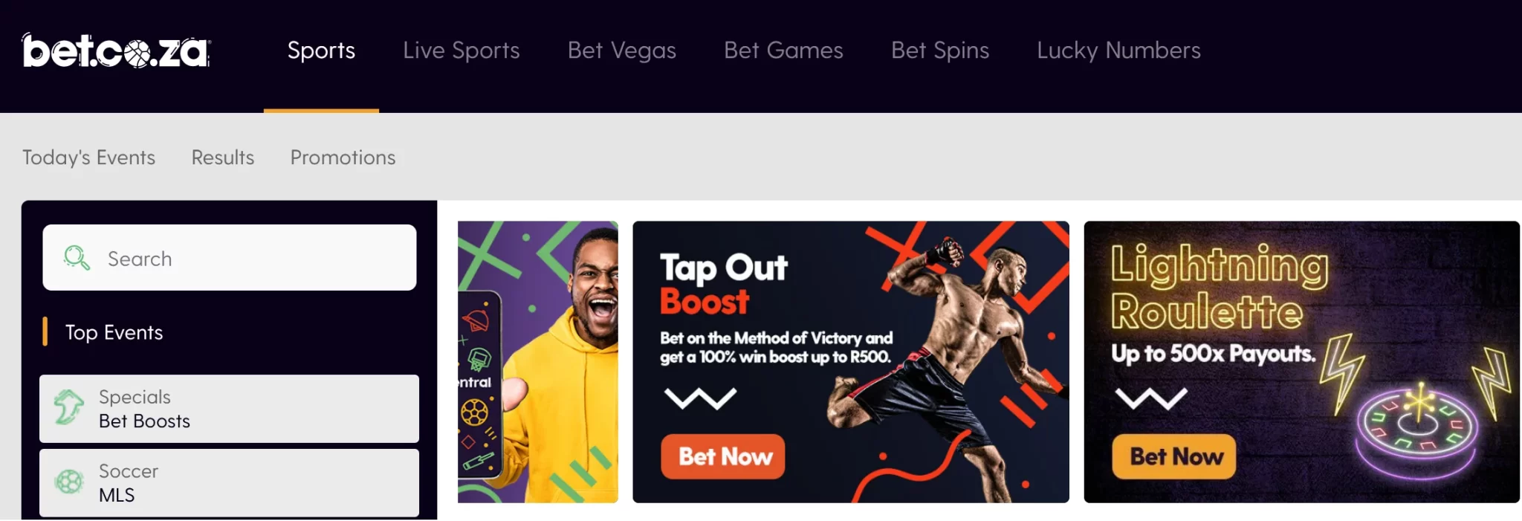Switch to Live Sports tab

(462, 51)
